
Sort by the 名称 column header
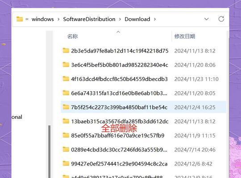tap(72, 36)
